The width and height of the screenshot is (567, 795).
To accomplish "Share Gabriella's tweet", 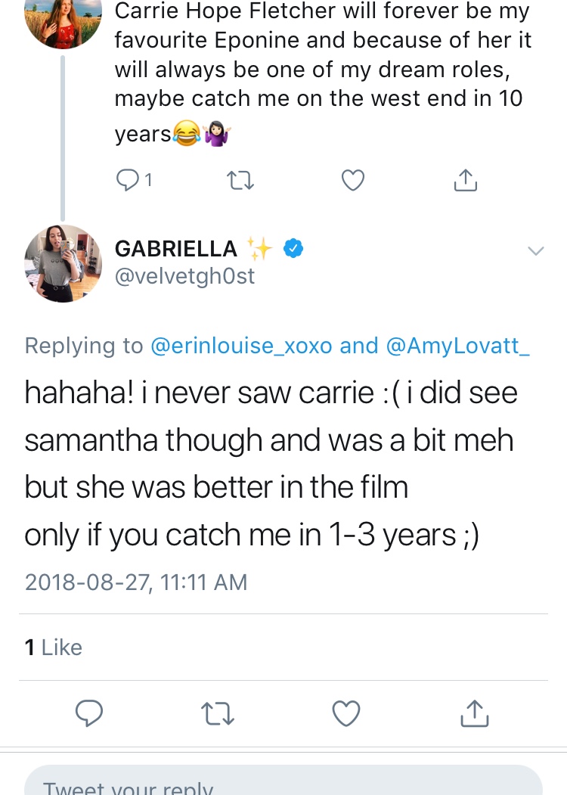I will (474, 713).
